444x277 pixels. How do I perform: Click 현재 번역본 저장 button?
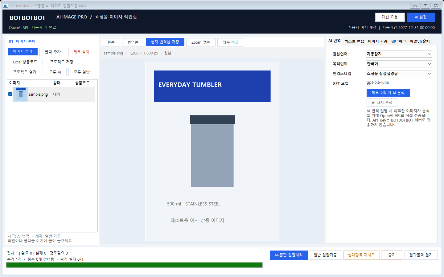(165, 42)
